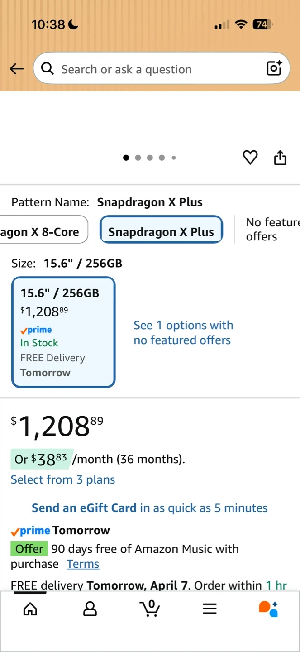Open the shopping cart icon
Viewport: 300px width, 652px height.
pos(150,608)
